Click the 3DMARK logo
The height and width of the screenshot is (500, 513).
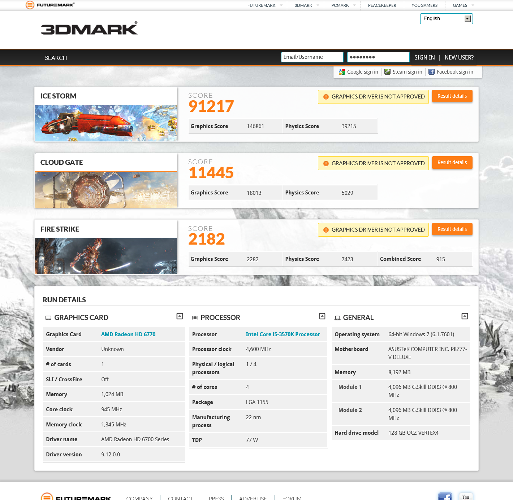click(x=89, y=28)
